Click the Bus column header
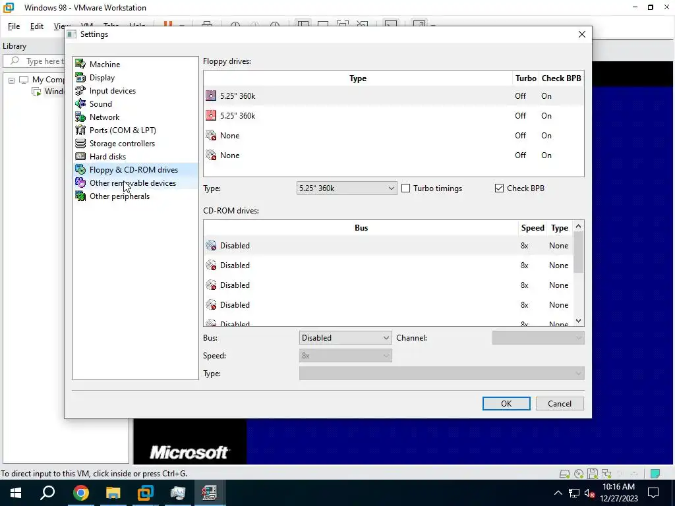The image size is (675, 506). [361, 228]
